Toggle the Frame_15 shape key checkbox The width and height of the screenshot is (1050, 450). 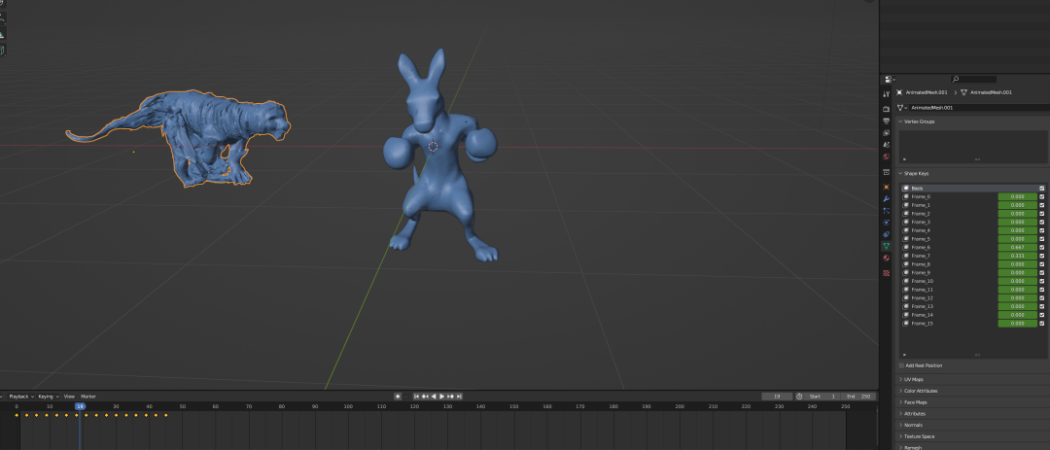pos(1042,324)
